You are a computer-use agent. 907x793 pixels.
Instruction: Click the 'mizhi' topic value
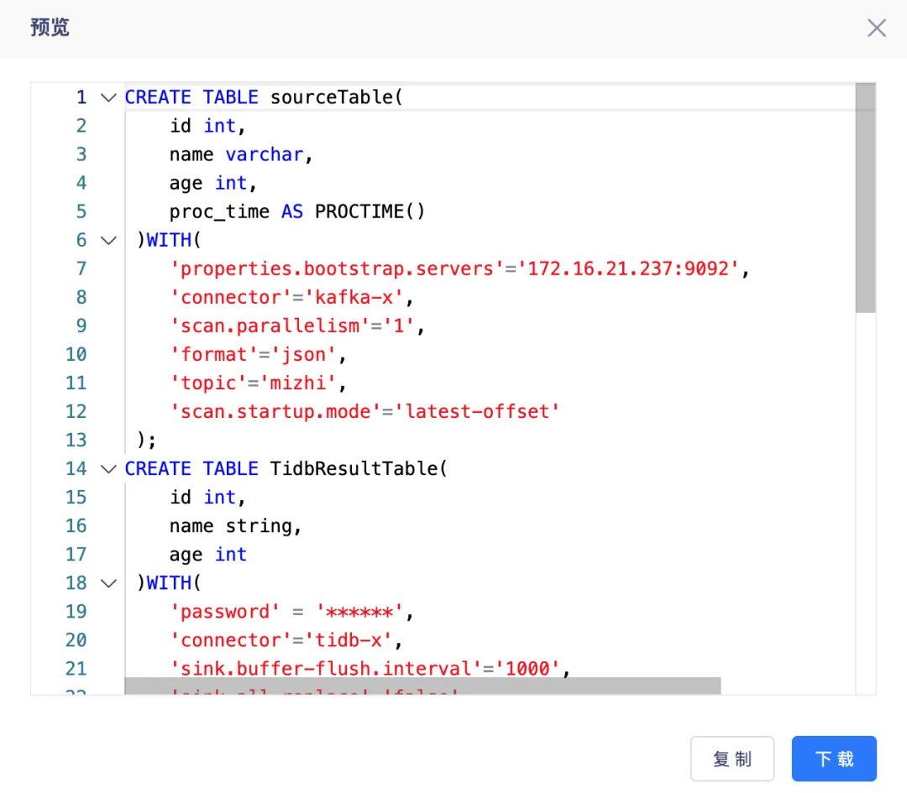coord(298,383)
